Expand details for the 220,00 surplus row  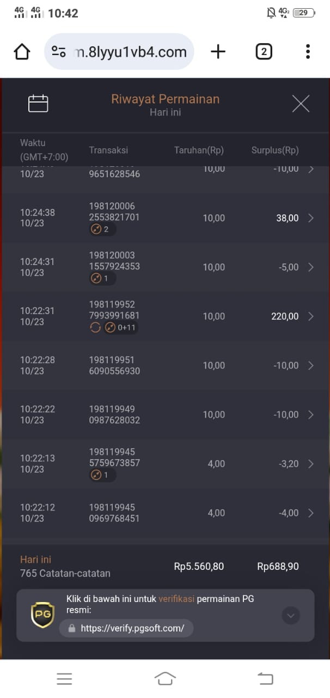pyautogui.click(x=311, y=316)
